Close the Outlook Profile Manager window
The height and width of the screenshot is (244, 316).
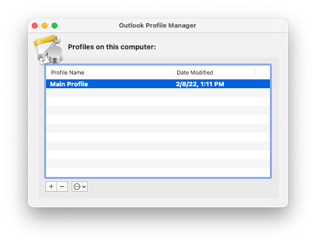click(x=35, y=25)
